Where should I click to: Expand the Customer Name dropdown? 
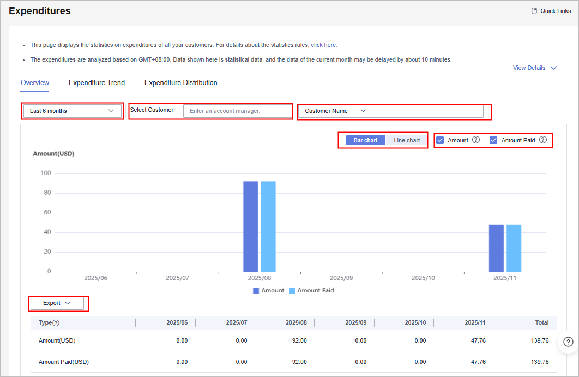[335, 111]
